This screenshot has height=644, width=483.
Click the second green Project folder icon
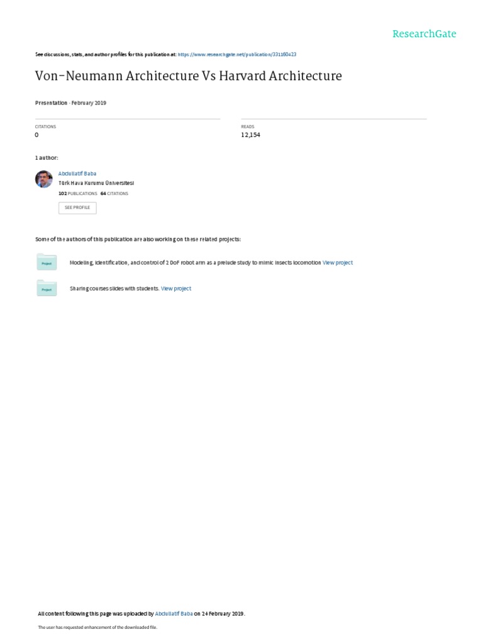pyautogui.click(x=47, y=288)
